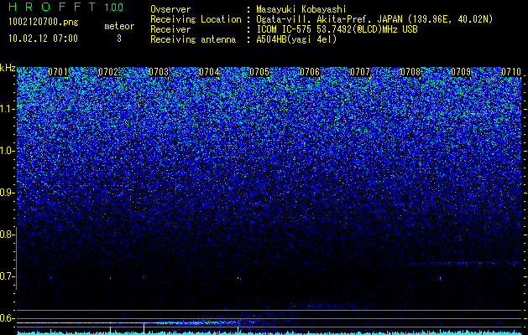
Task: Click the date stamp 10.02.12 07:00
Action: tap(43, 39)
